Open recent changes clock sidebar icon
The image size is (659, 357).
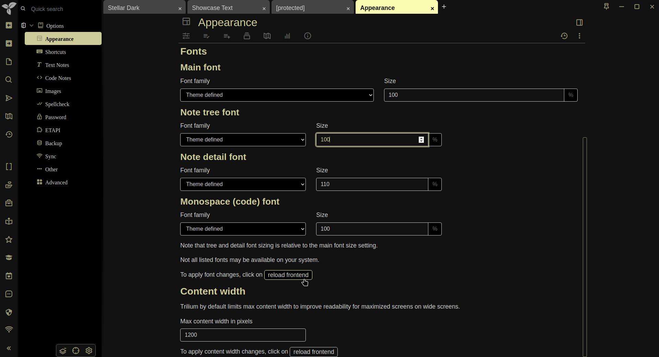pos(9,135)
